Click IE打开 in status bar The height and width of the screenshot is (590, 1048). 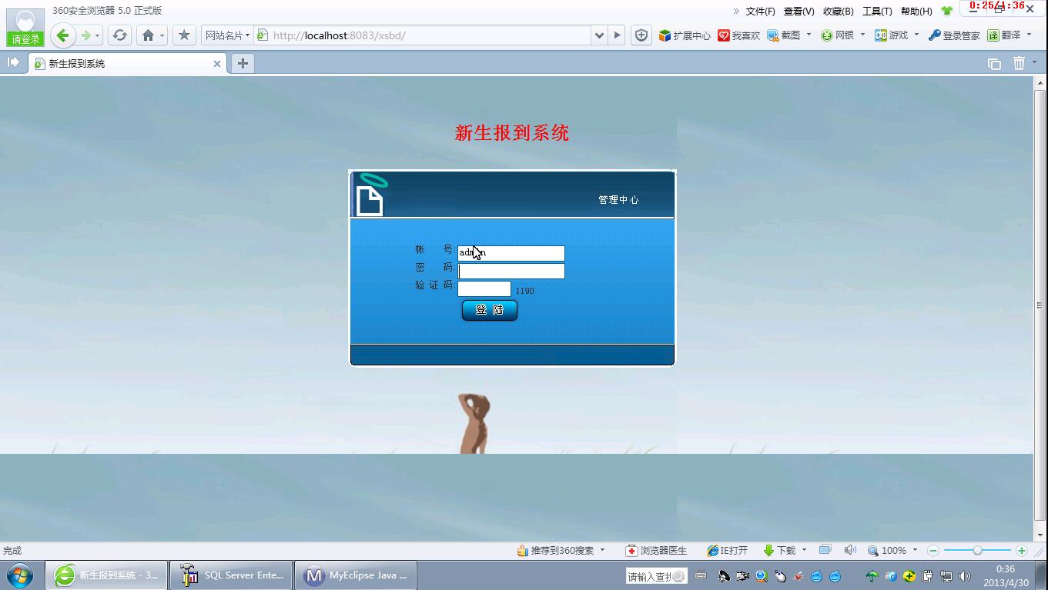[727, 551]
